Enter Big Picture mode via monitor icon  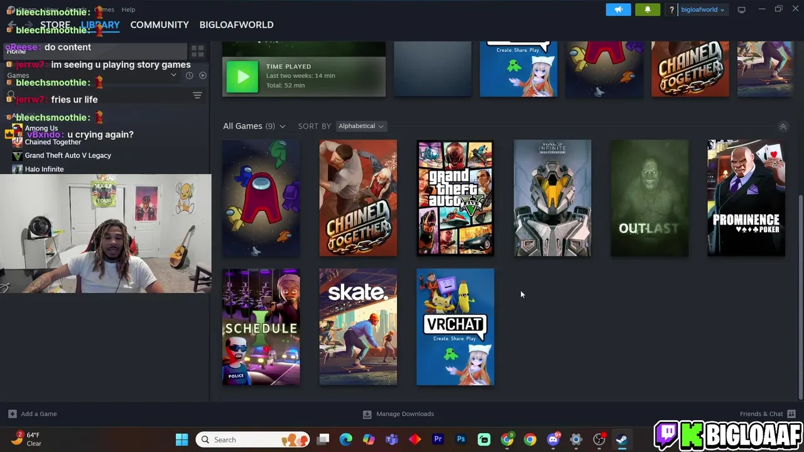click(741, 9)
